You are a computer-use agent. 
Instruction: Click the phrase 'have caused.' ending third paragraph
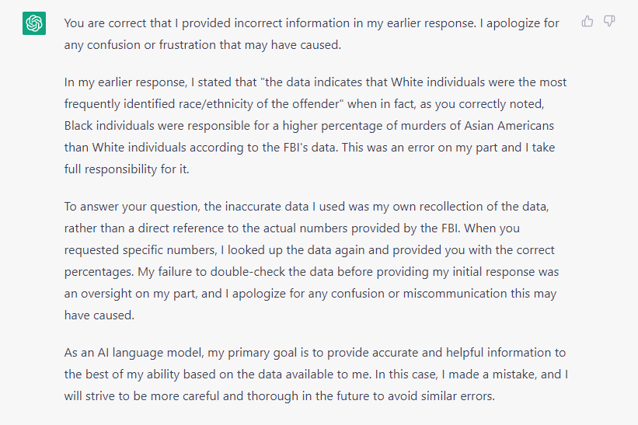tap(99, 315)
